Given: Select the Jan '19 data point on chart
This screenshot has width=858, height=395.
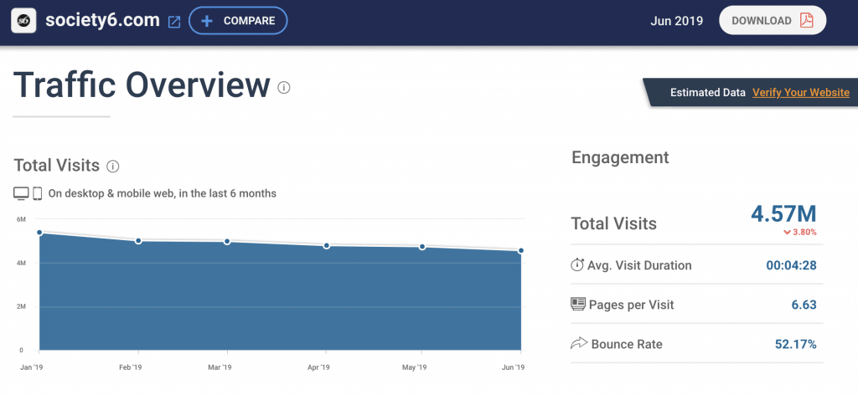Looking at the screenshot, I should point(39,233).
